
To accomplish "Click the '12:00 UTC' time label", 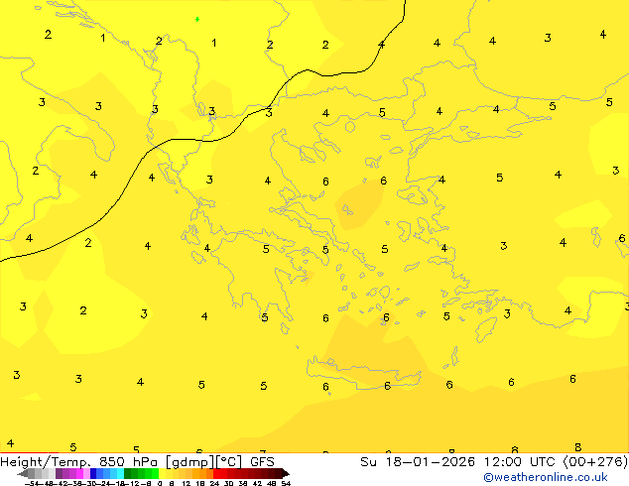I will point(521,462).
